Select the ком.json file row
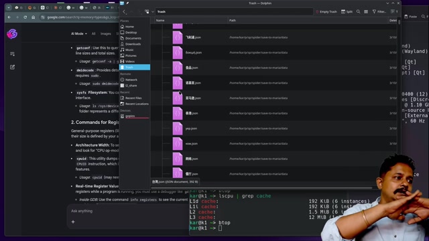The width and height of the screenshot is (429, 241). click(273, 143)
